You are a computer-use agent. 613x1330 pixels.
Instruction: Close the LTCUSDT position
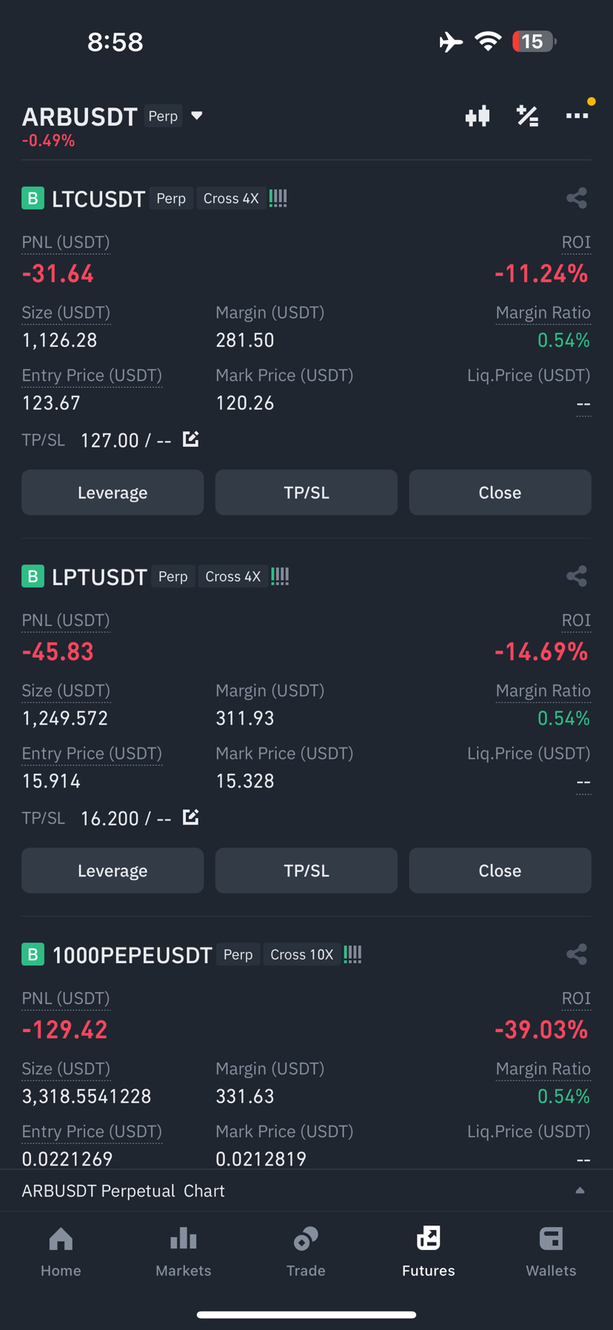[500, 492]
